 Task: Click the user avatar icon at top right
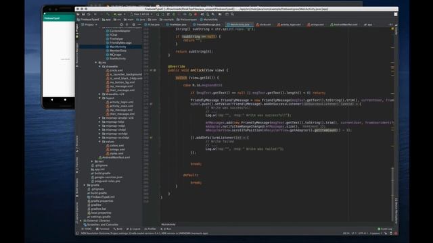395,14
